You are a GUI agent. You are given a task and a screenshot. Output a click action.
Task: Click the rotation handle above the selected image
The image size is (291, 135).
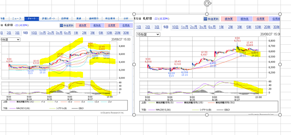[207, 3]
